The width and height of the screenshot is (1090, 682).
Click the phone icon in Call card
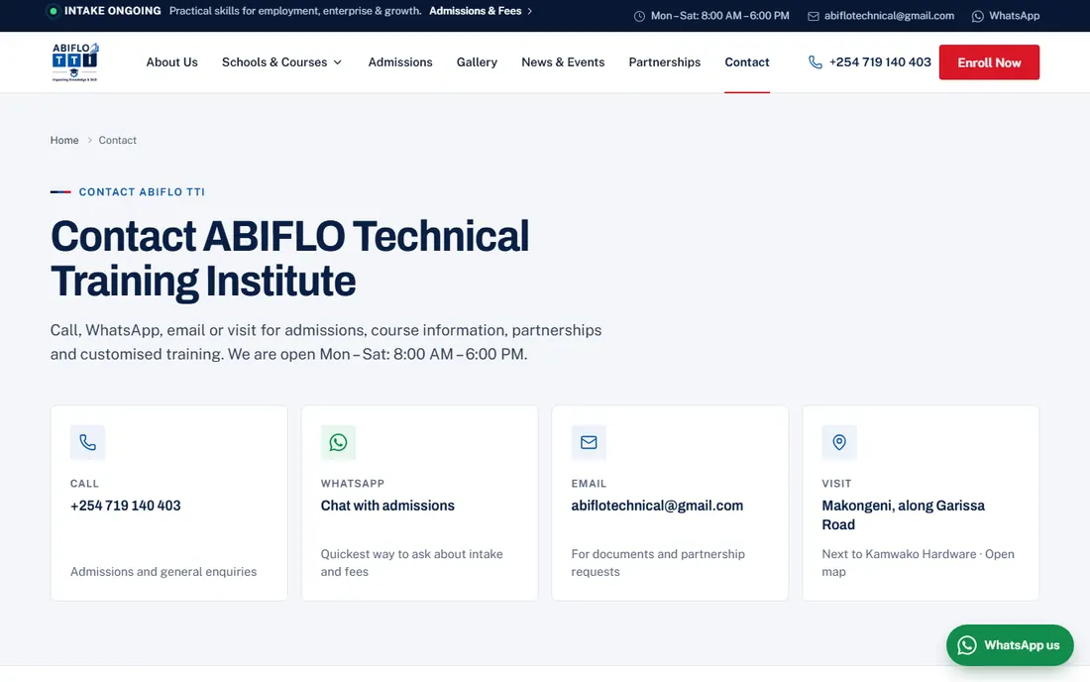coord(87,442)
